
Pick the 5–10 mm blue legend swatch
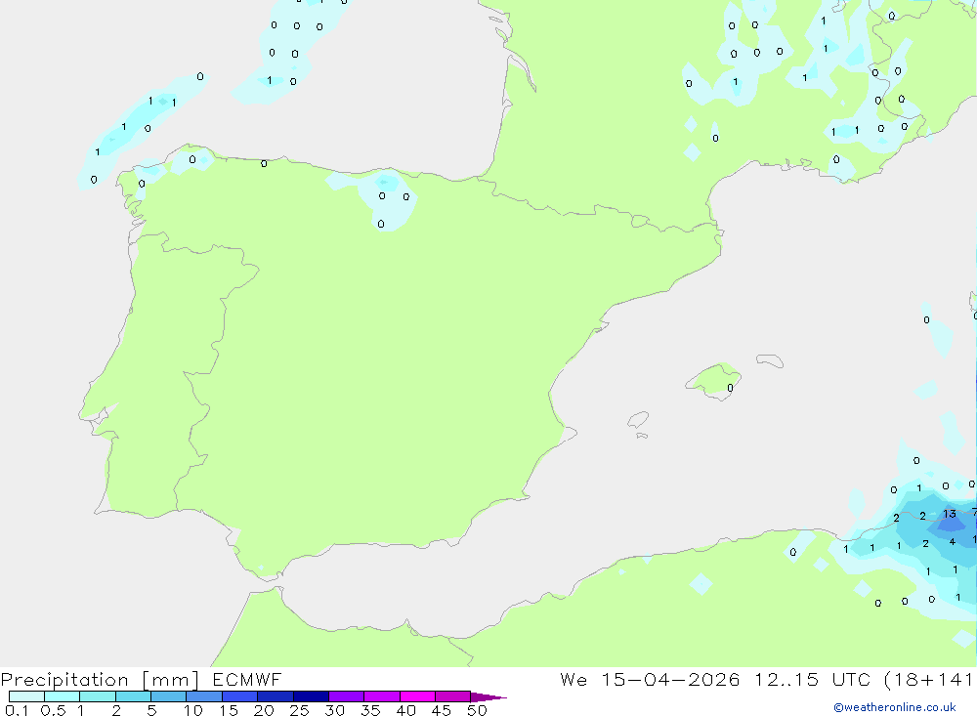168,696
